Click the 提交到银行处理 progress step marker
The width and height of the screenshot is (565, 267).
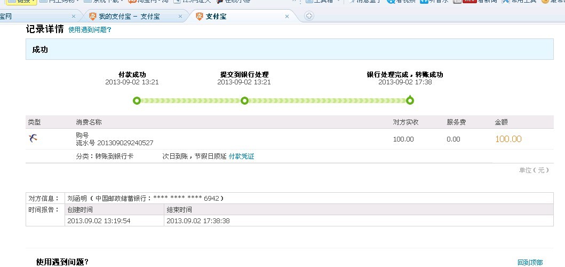click(x=244, y=100)
